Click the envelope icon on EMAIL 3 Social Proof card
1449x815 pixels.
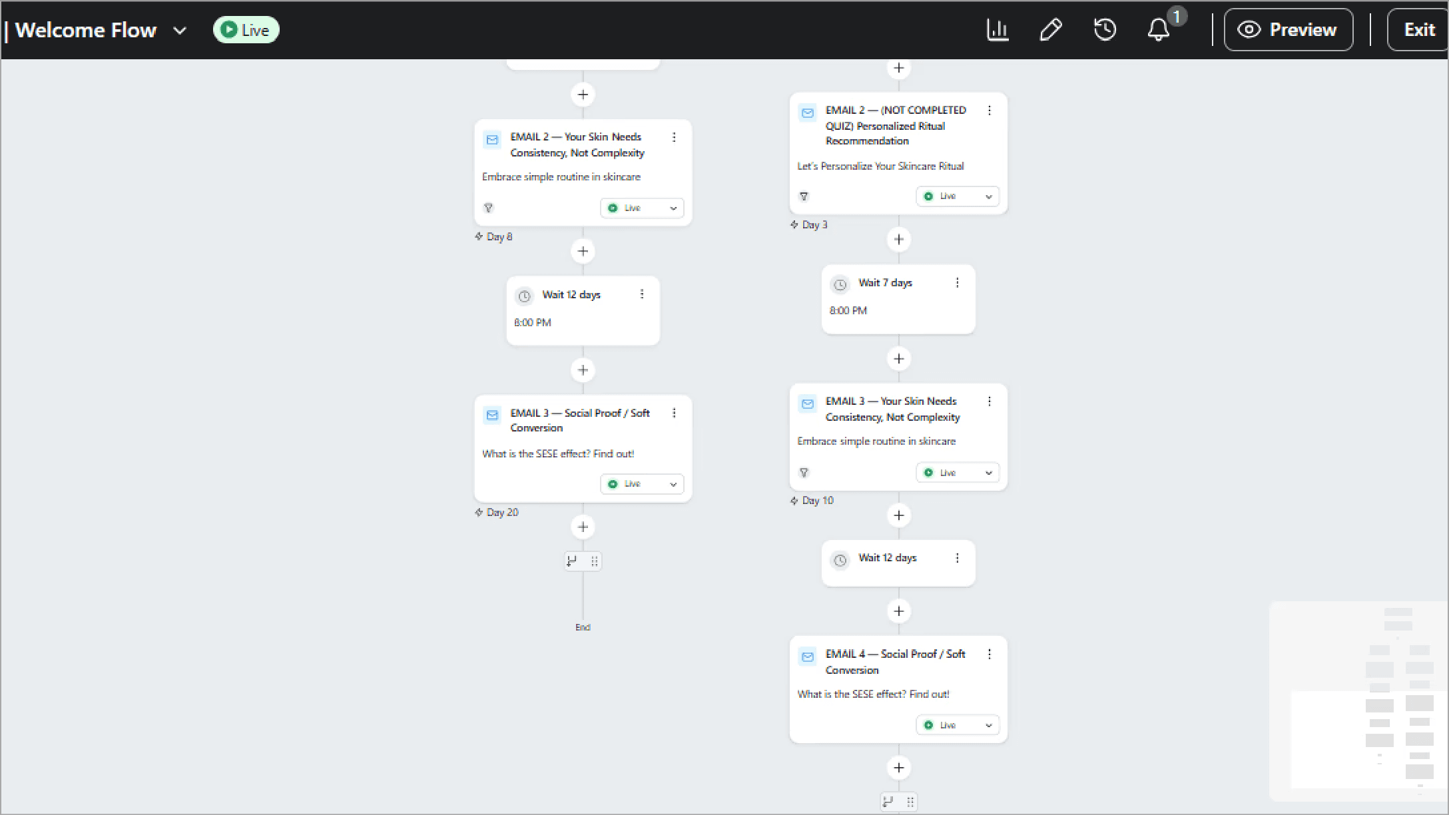492,415
